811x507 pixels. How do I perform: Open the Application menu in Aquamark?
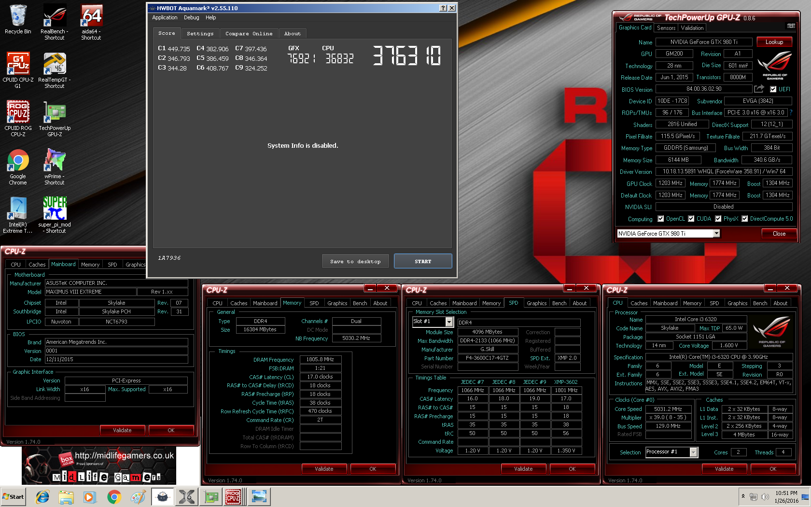165,17
